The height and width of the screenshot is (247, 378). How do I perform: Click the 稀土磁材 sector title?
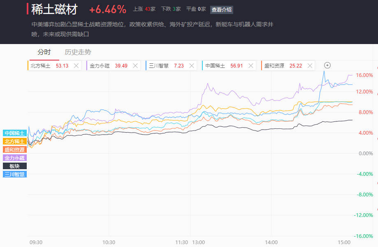pos(56,9)
